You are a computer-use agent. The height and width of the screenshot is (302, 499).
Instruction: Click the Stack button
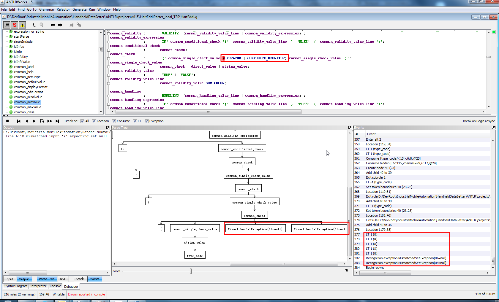(x=80, y=279)
